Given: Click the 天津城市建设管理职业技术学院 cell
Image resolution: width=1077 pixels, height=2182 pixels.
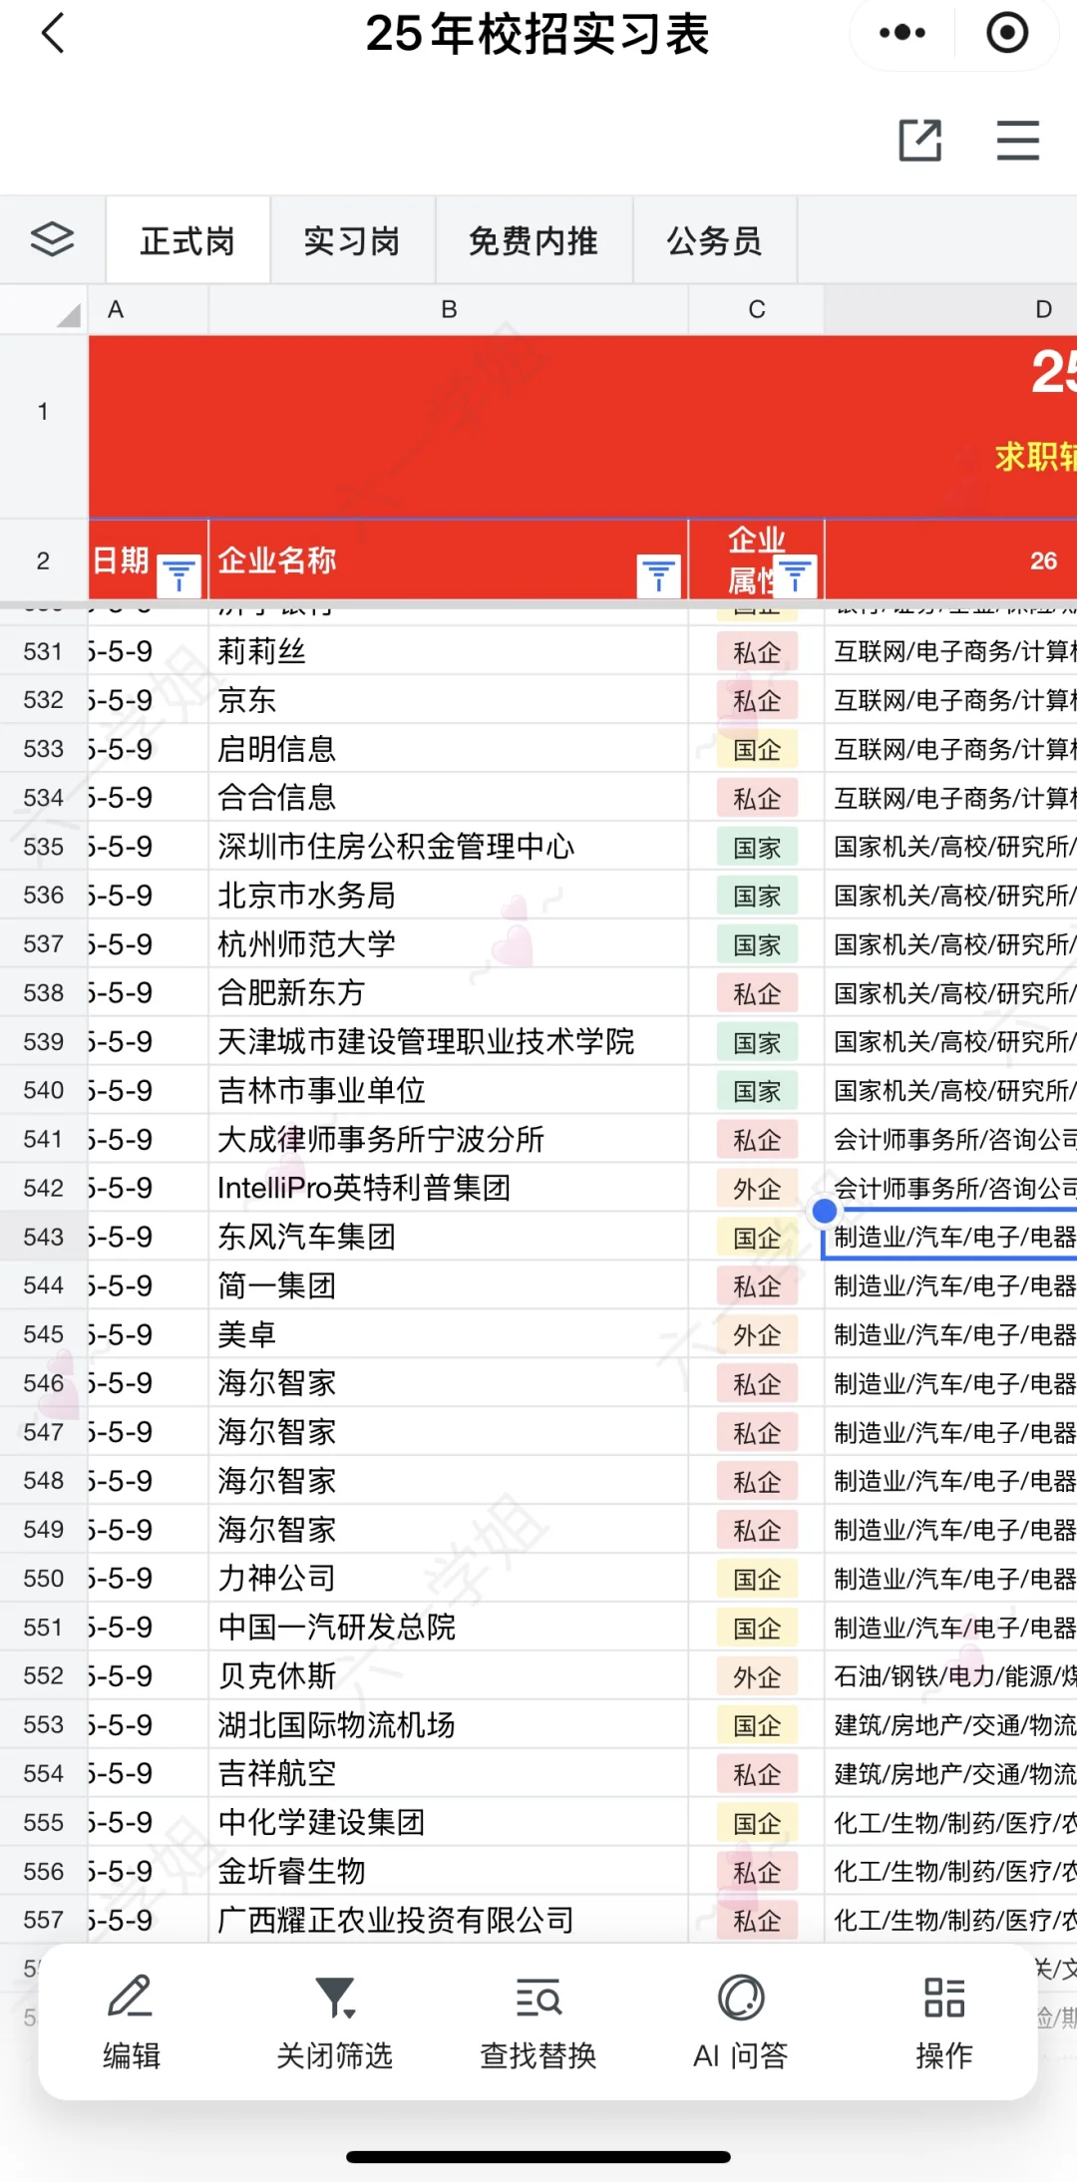Looking at the screenshot, I should coord(449,1042).
